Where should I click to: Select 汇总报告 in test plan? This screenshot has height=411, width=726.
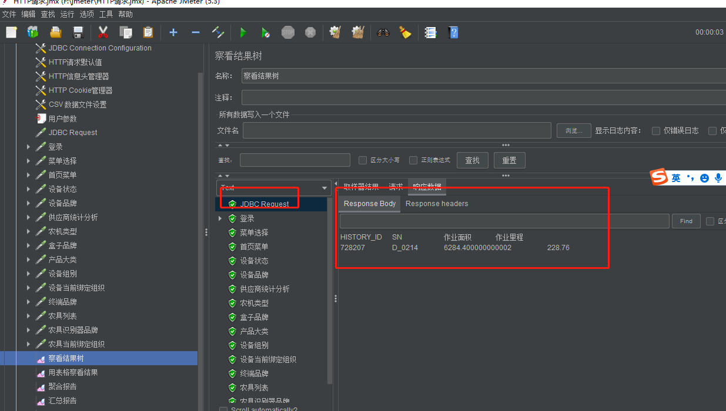pyautogui.click(x=62, y=400)
